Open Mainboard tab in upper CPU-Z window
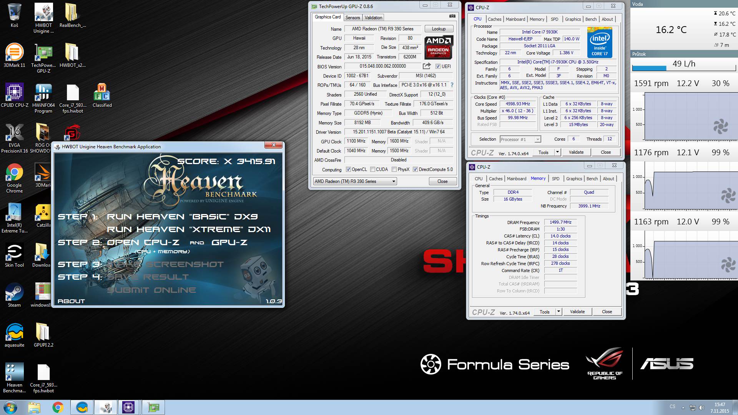This screenshot has width=738, height=415. [515, 19]
